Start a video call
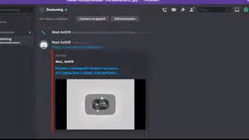This screenshot has height=140, width=249. tap(174, 10)
